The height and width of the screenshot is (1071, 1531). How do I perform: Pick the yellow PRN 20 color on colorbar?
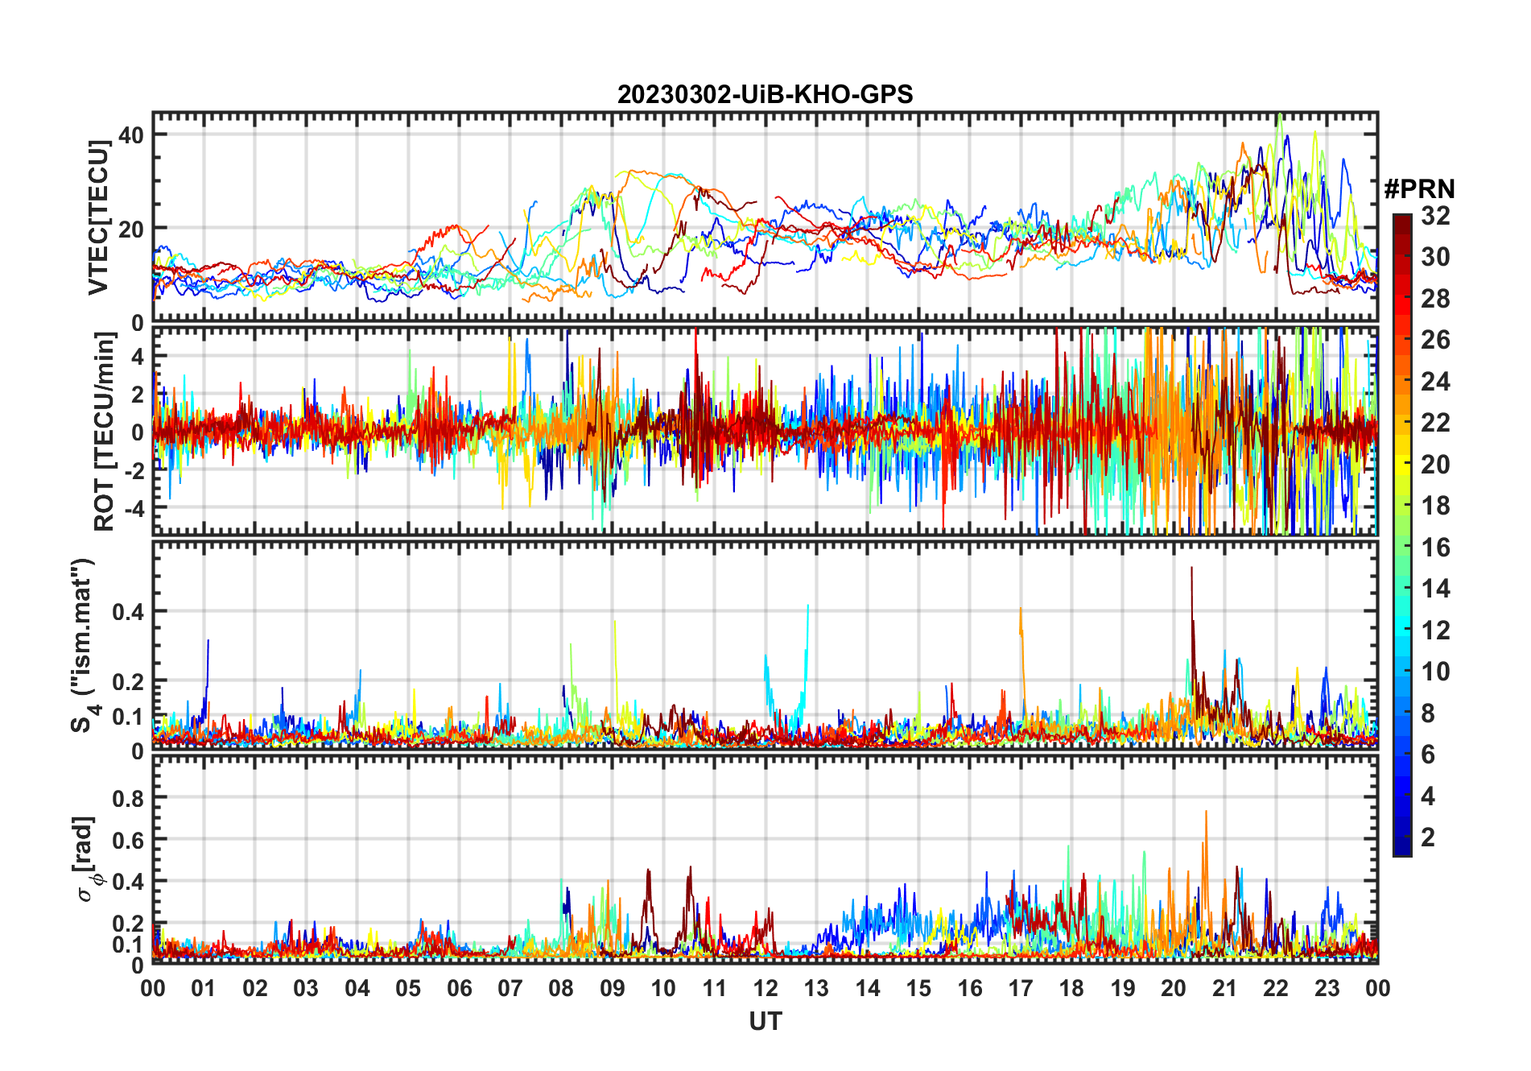(1402, 465)
